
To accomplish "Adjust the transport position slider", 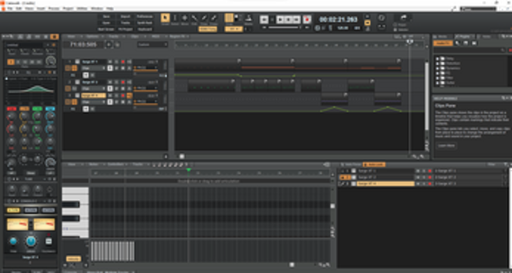I will coord(284,27).
